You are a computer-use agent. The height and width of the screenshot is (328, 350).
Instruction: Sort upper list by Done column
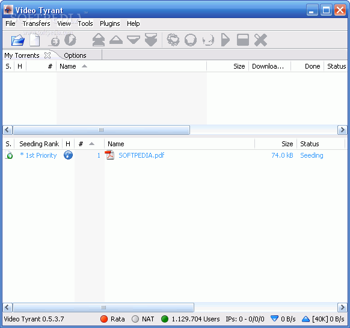pyautogui.click(x=307, y=66)
